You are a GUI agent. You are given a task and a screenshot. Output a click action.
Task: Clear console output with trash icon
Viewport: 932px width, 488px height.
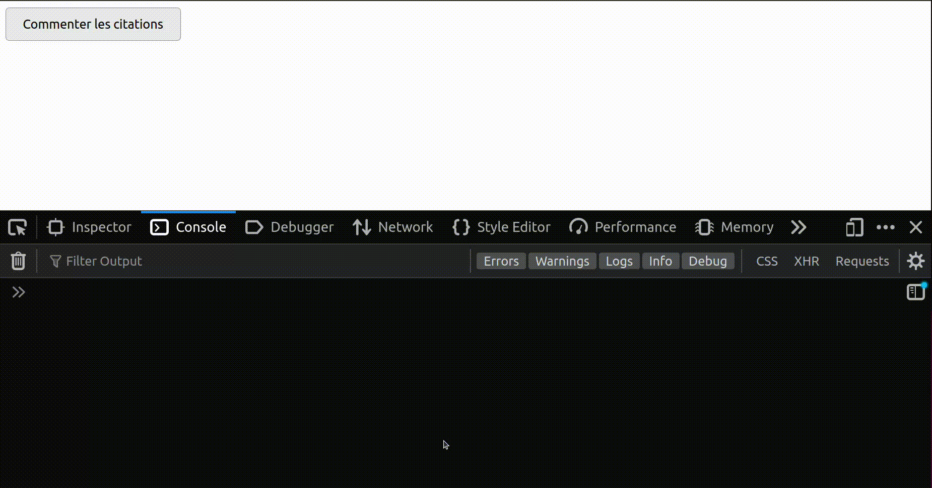pyautogui.click(x=19, y=261)
